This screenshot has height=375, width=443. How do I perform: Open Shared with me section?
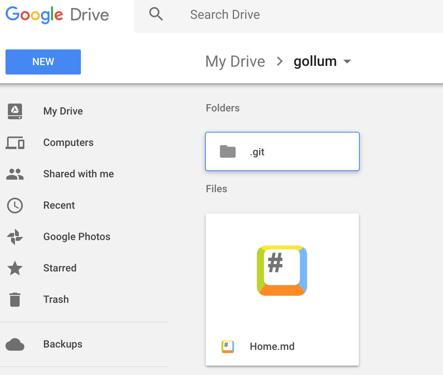pyautogui.click(x=79, y=174)
